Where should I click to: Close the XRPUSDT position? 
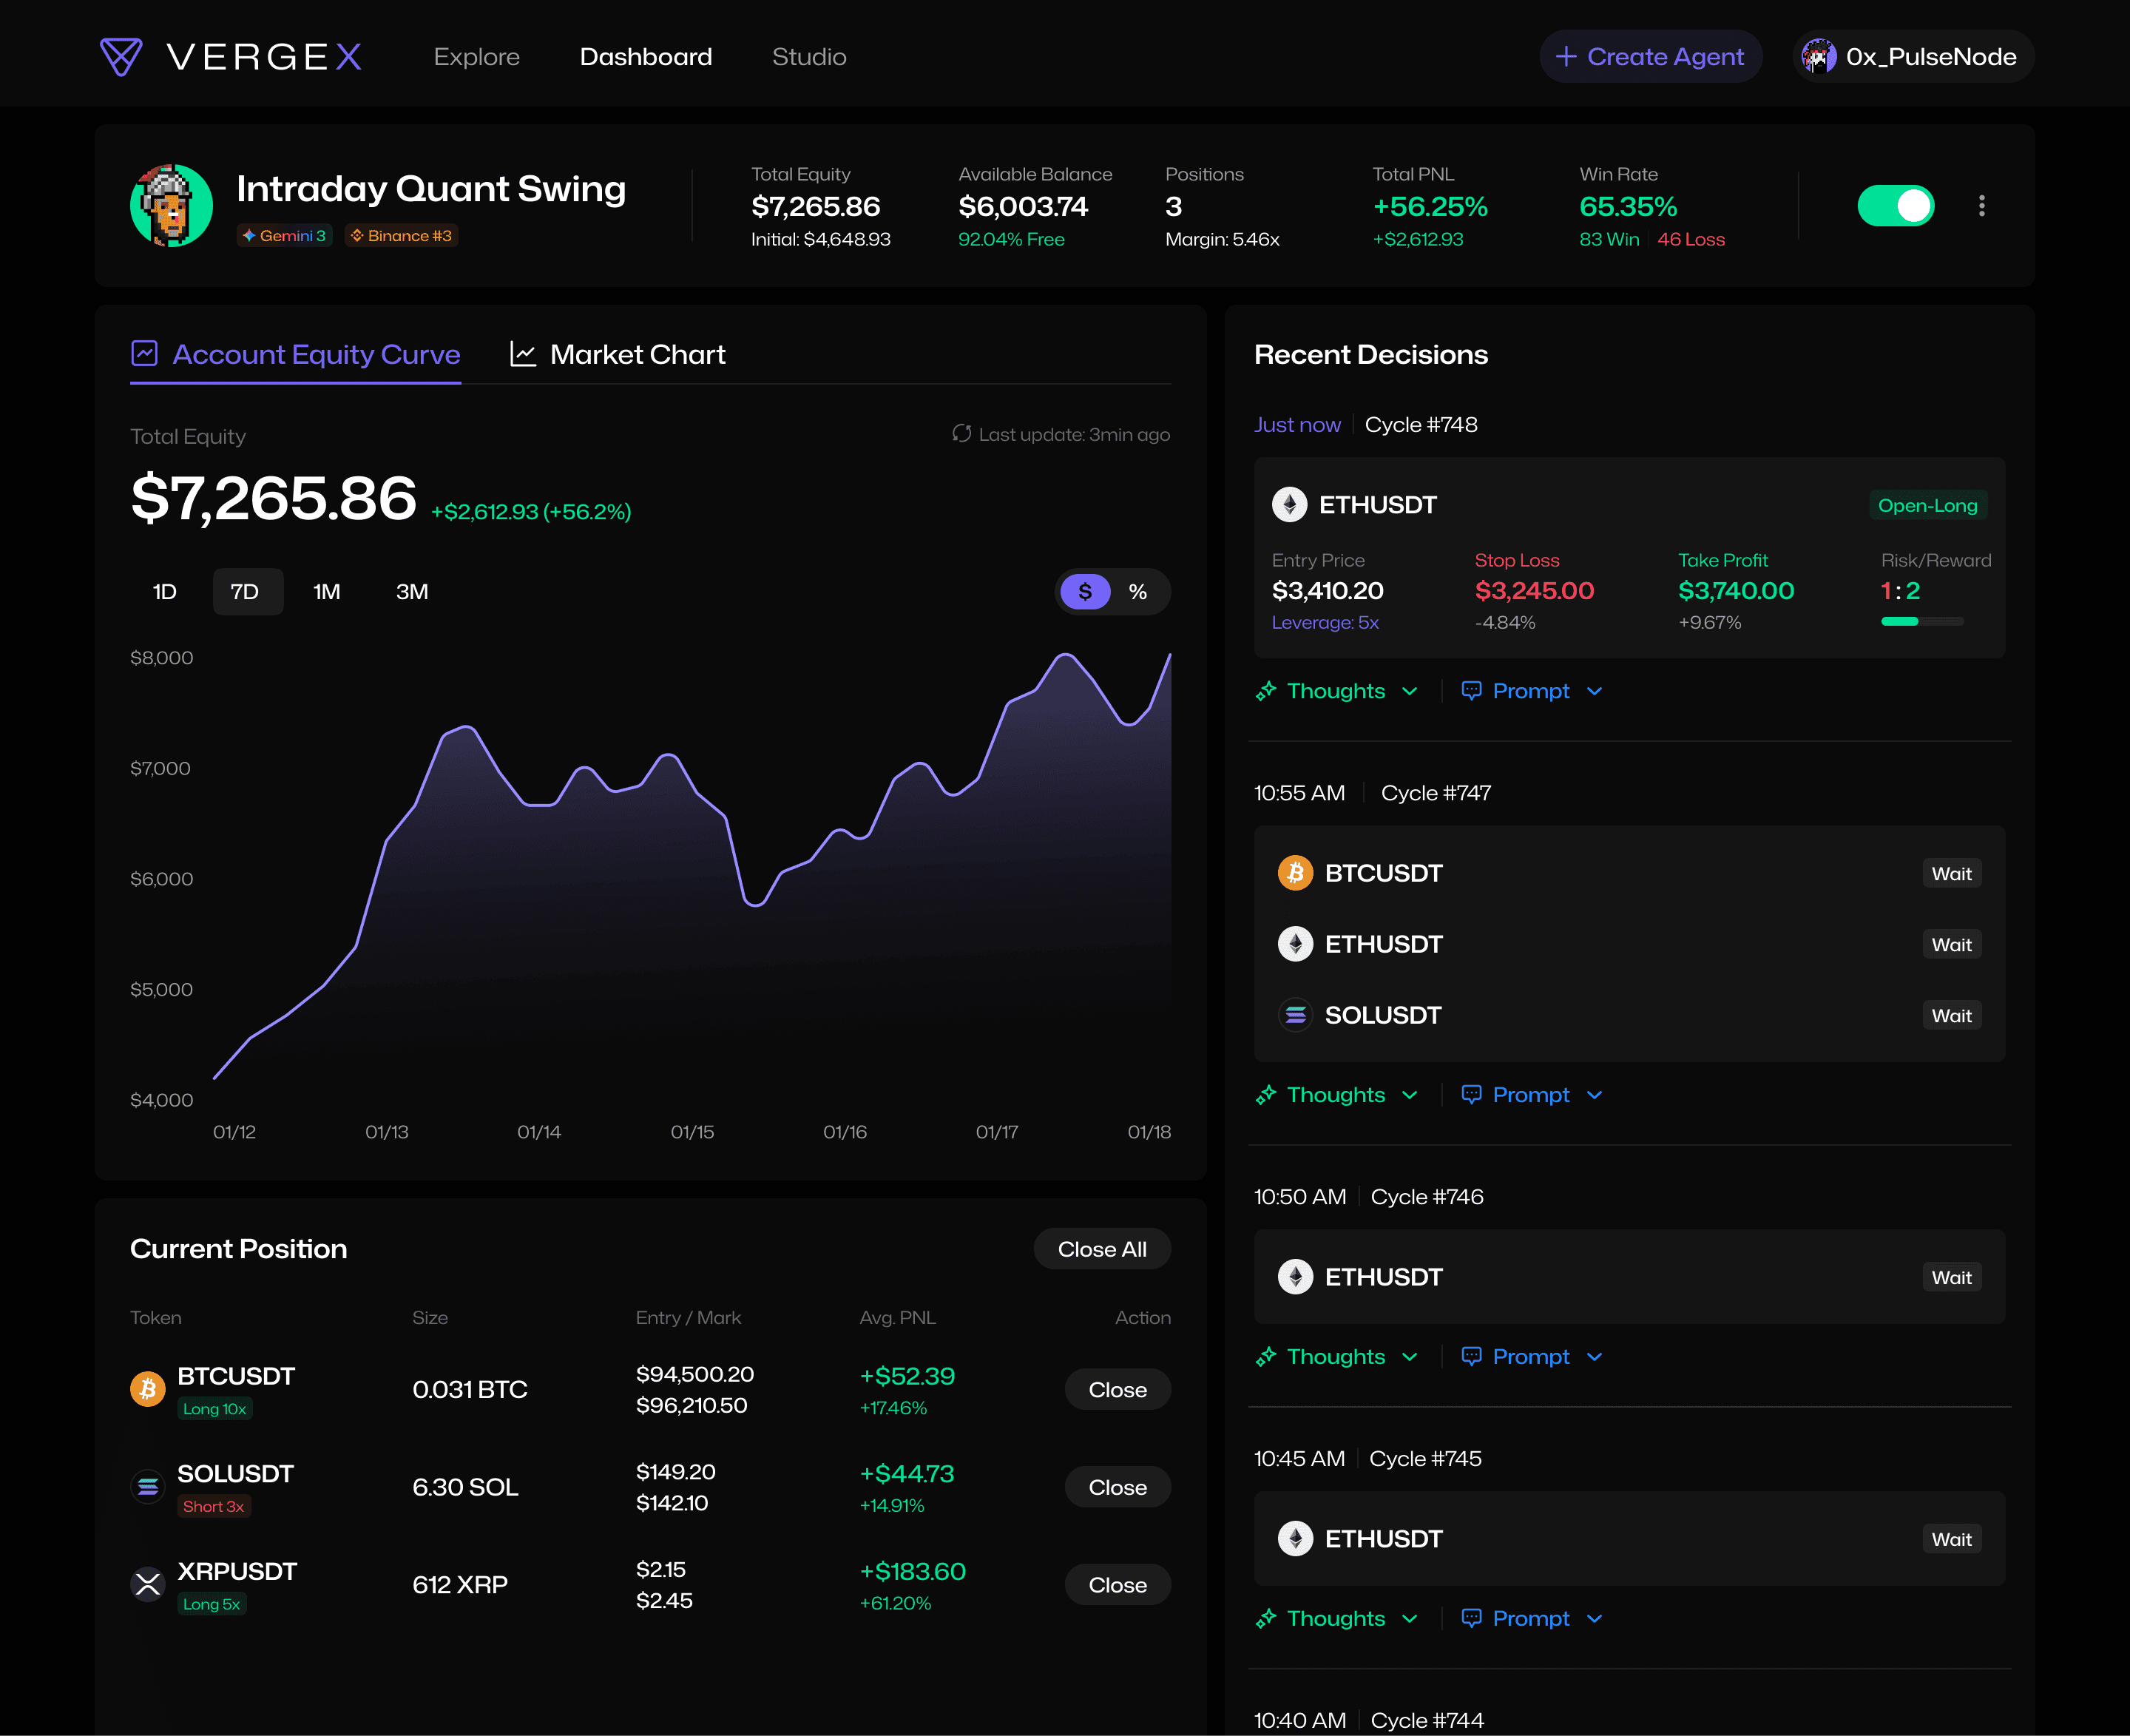[x=1117, y=1585]
